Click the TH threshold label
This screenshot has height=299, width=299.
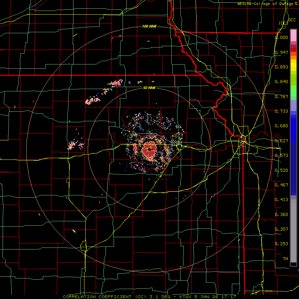tap(285, 259)
